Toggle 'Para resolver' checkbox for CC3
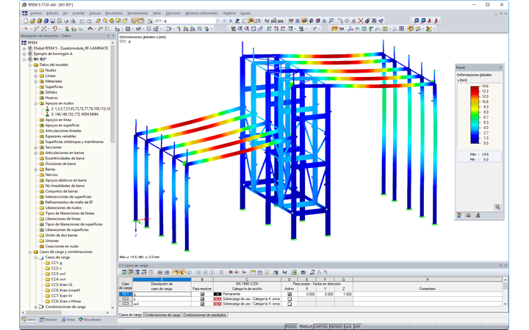Screen dimensions: 529x330 202,304
